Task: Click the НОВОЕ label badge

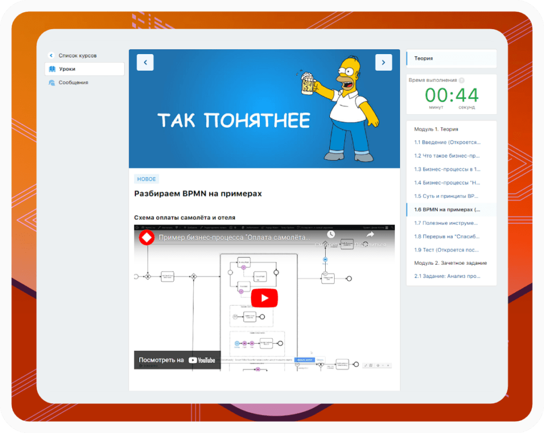Action: (147, 179)
